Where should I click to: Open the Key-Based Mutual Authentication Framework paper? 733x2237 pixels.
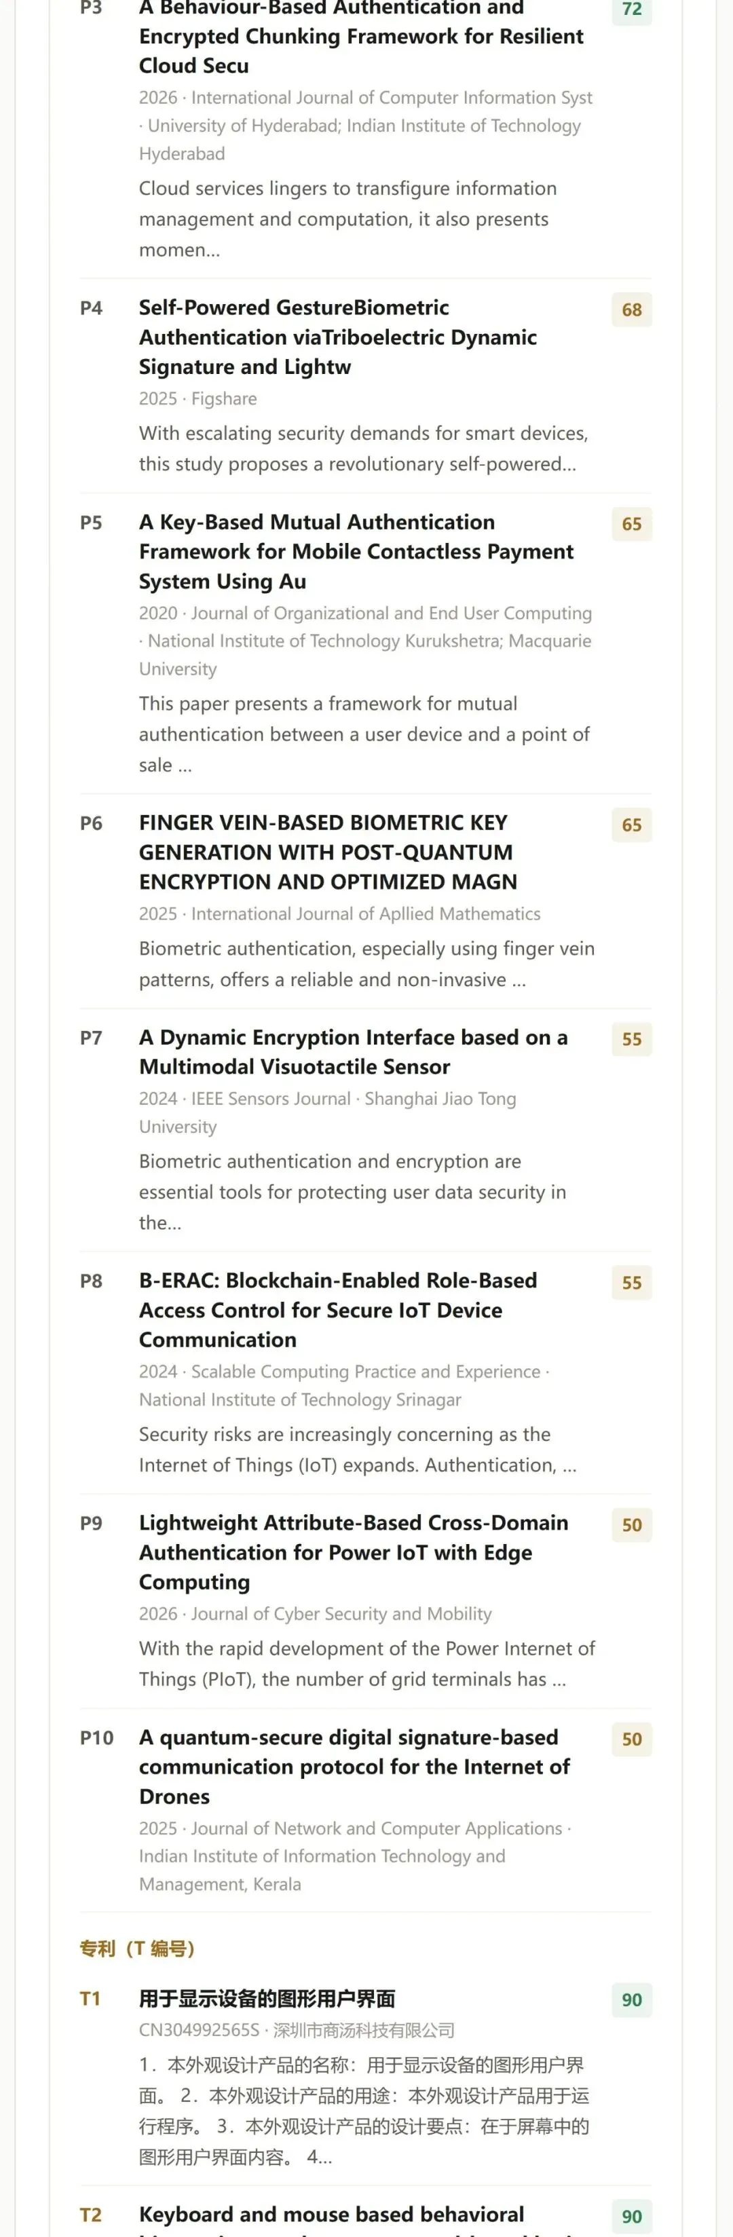pyautogui.click(x=356, y=551)
